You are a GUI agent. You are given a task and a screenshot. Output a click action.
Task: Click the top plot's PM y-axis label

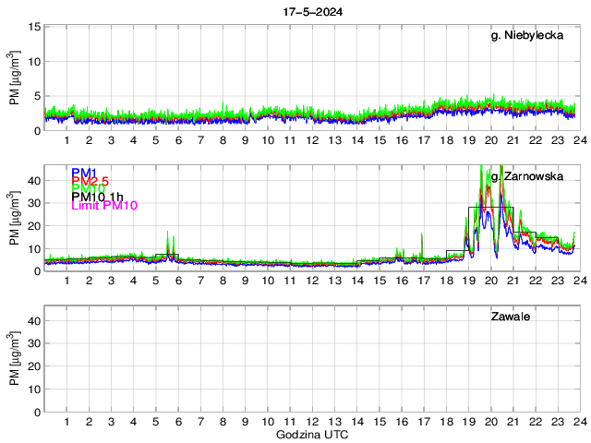pos(16,78)
